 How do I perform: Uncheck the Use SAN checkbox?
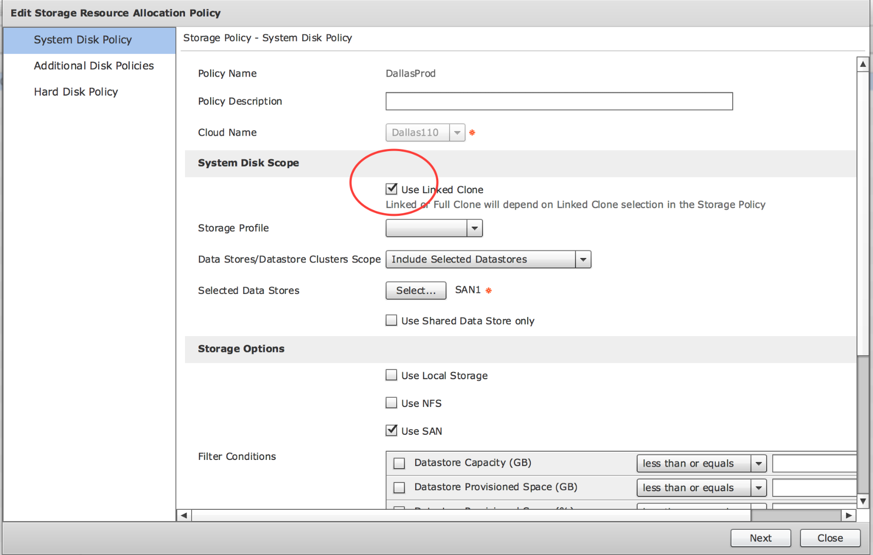tap(392, 430)
